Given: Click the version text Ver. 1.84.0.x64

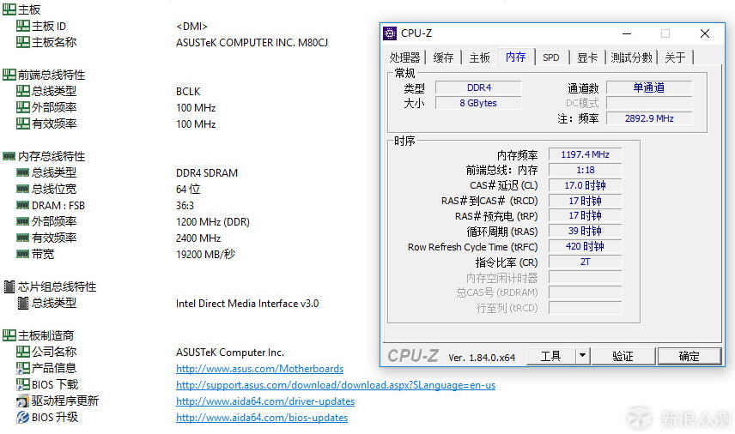Looking at the screenshot, I should [x=482, y=358].
